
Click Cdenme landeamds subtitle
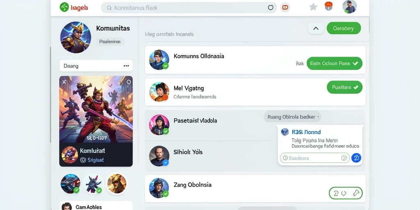tap(195, 97)
